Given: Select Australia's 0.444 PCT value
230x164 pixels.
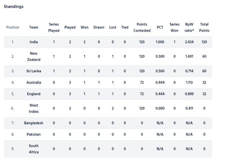Looking at the screenshot, I should click(x=160, y=82).
